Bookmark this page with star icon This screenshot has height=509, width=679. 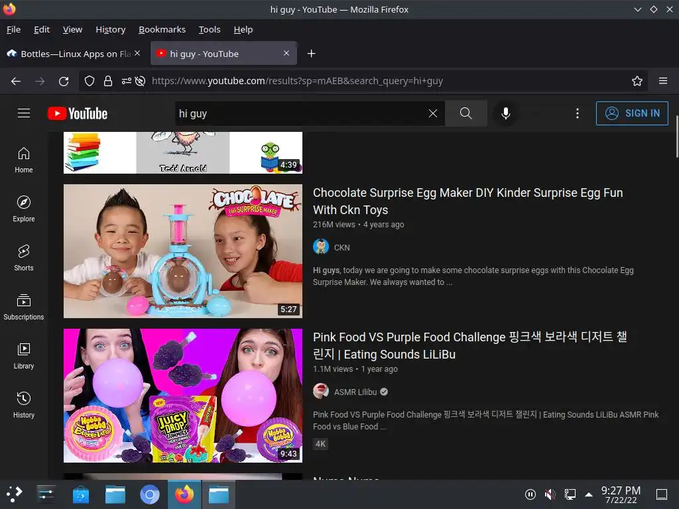coord(637,81)
